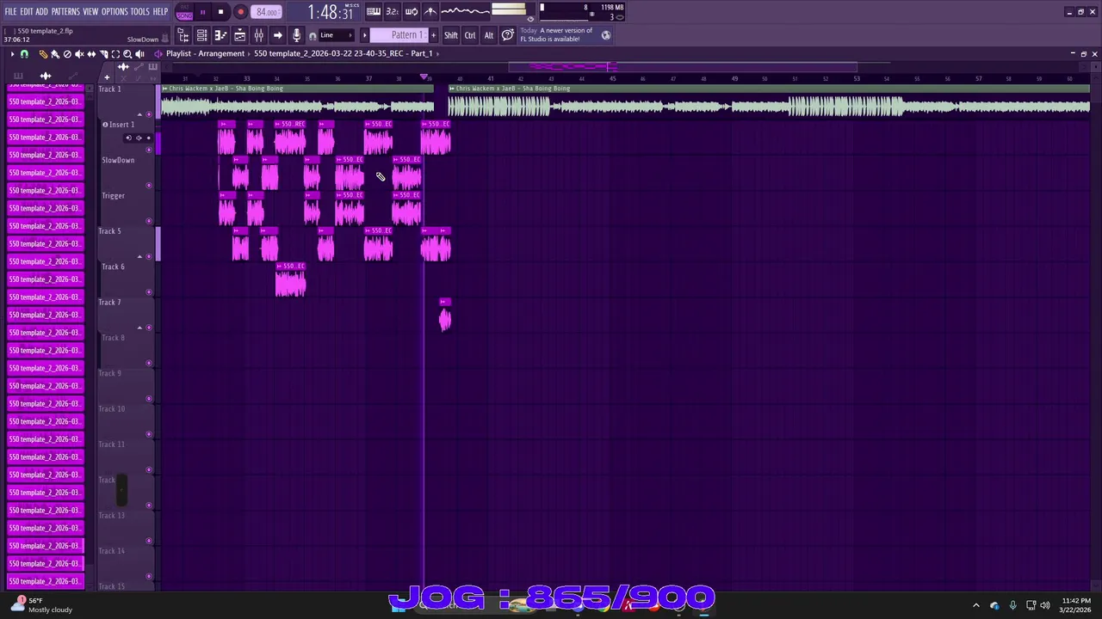Switch between Pattern and Song mode
This screenshot has width=1102, height=619.
[184, 11]
